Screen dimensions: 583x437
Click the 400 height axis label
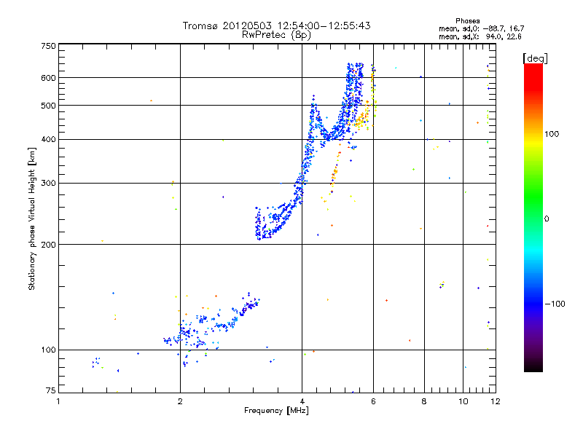[48, 140]
